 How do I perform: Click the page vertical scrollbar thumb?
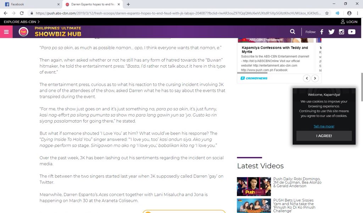[362, 87]
